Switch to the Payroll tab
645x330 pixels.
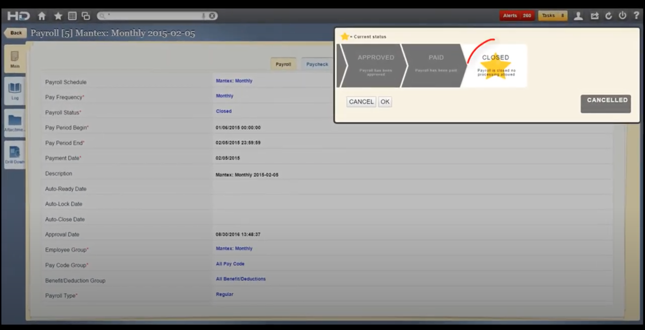click(x=283, y=64)
